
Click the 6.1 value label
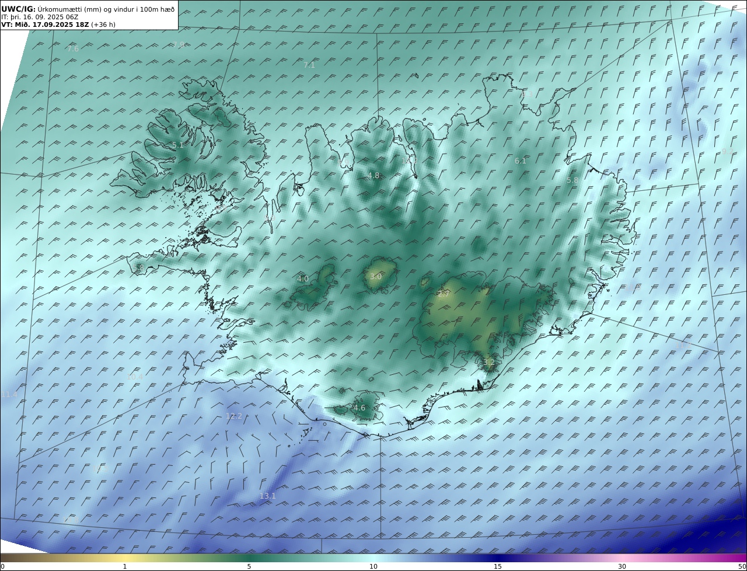point(521,161)
